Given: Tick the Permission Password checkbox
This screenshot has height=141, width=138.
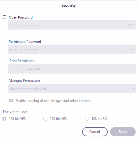Looking at the screenshot, I should click(x=4, y=41).
